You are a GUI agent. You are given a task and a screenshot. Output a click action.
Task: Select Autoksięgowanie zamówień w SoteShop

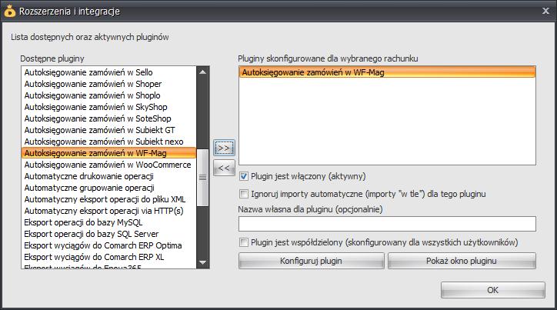point(108,118)
